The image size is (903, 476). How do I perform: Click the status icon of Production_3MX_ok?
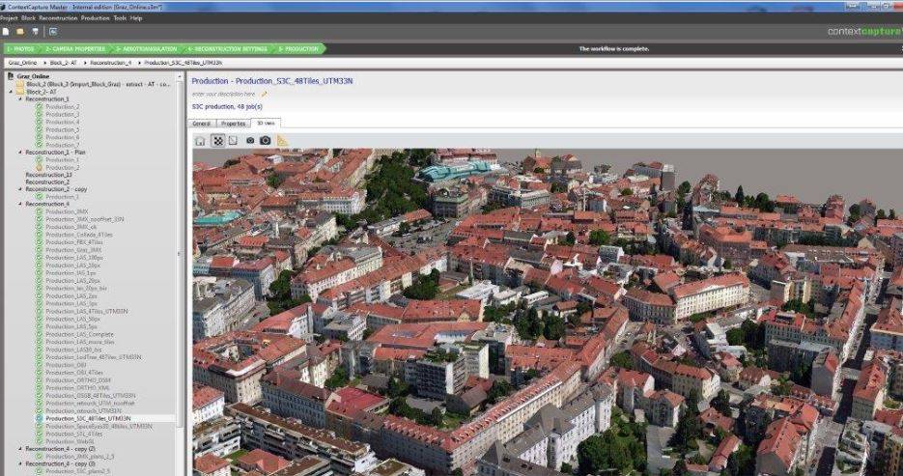tap(40, 227)
